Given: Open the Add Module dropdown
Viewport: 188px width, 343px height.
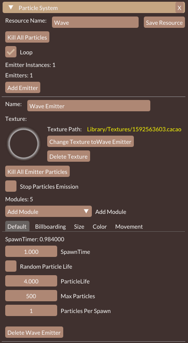Looking at the screenshot, I should click(49, 211).
